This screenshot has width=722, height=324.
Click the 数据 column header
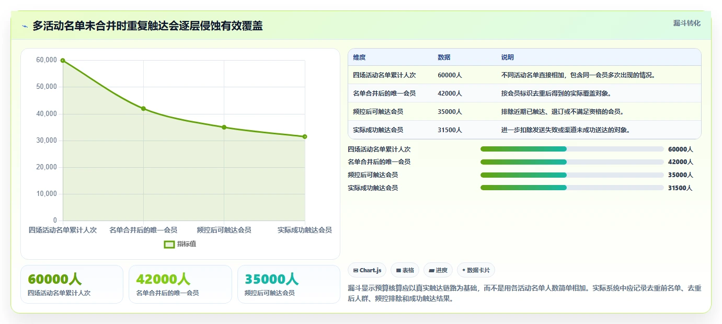[x=444, y=57]
